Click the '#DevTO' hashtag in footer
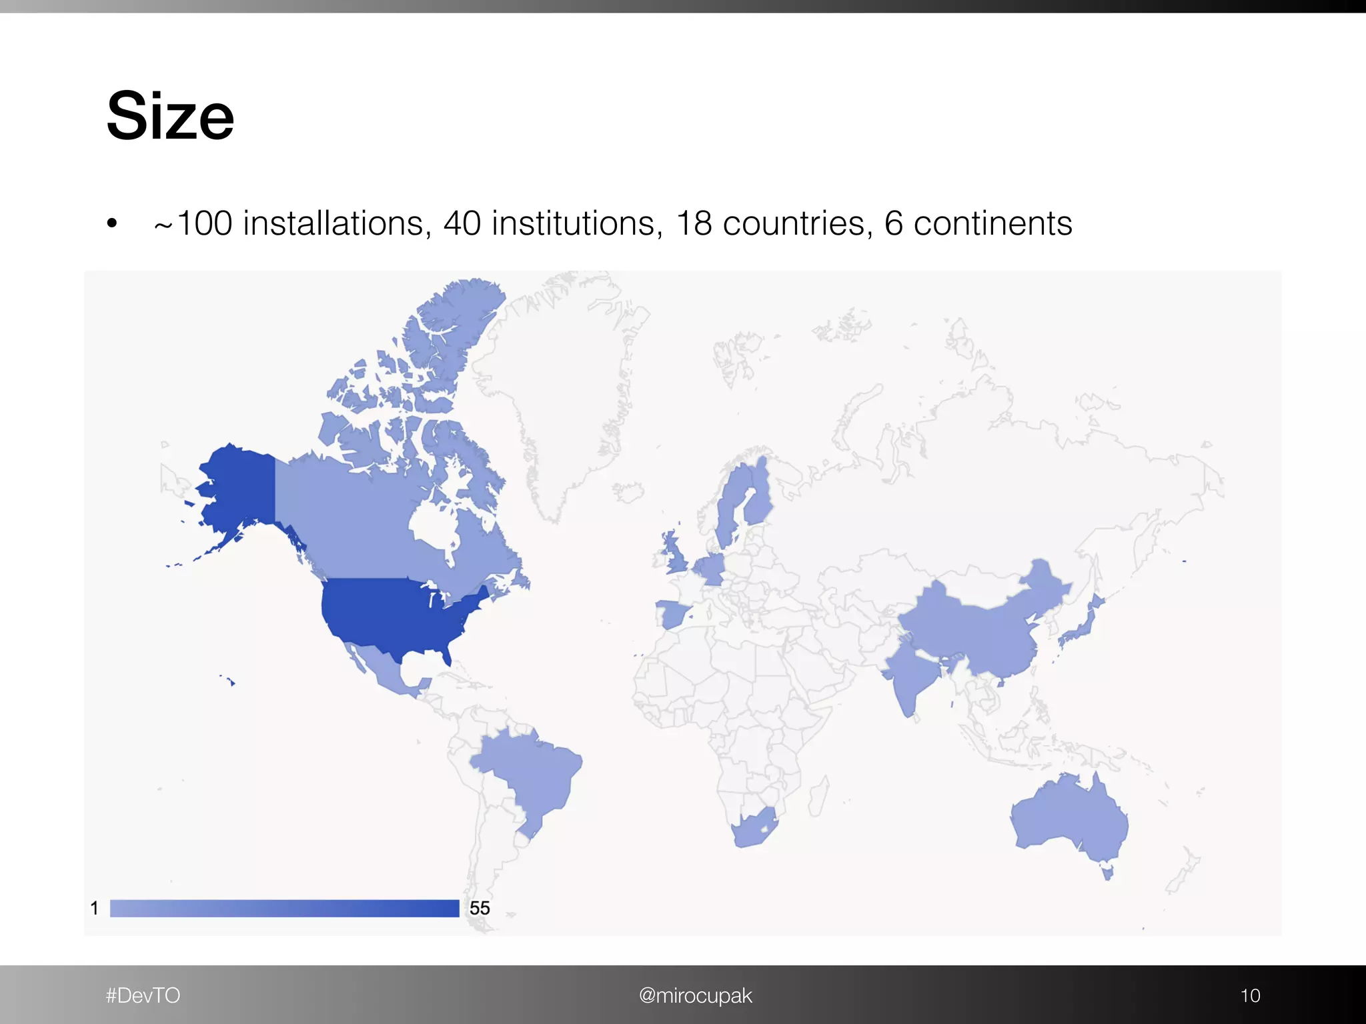The image size is (1366, 1024). 143,995
